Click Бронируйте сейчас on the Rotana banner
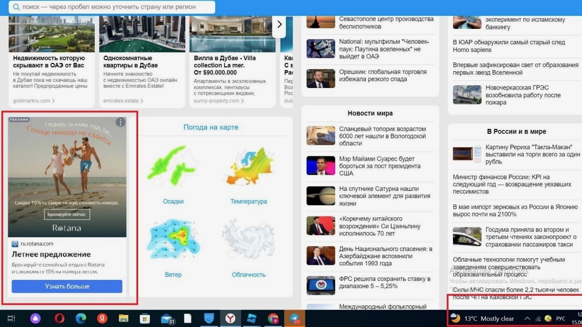This screenshot has height=327, width=582. click(x=67, y=214)
